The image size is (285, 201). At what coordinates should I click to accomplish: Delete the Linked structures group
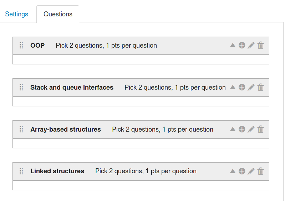(x=261, y=171)
